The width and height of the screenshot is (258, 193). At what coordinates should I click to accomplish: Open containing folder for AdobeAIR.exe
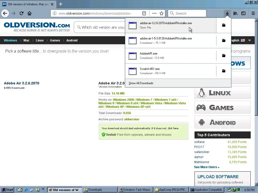coord(224,56)
